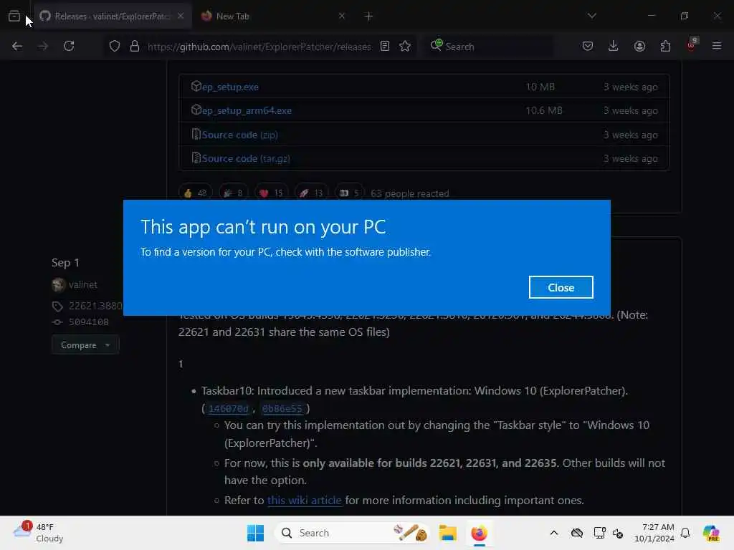Toggle reader view icon
734x550 pixels.
(x=385, y=47)
